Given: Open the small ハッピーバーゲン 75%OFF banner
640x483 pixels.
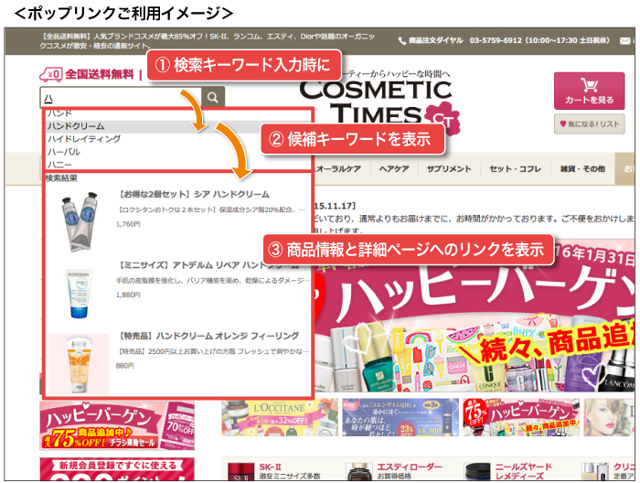Looking at the screenshot, I should (x=521, y=417).
